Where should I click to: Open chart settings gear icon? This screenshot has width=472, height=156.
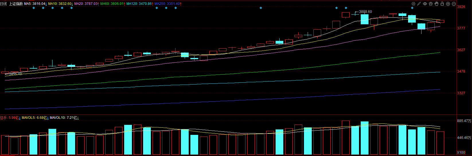413,4
